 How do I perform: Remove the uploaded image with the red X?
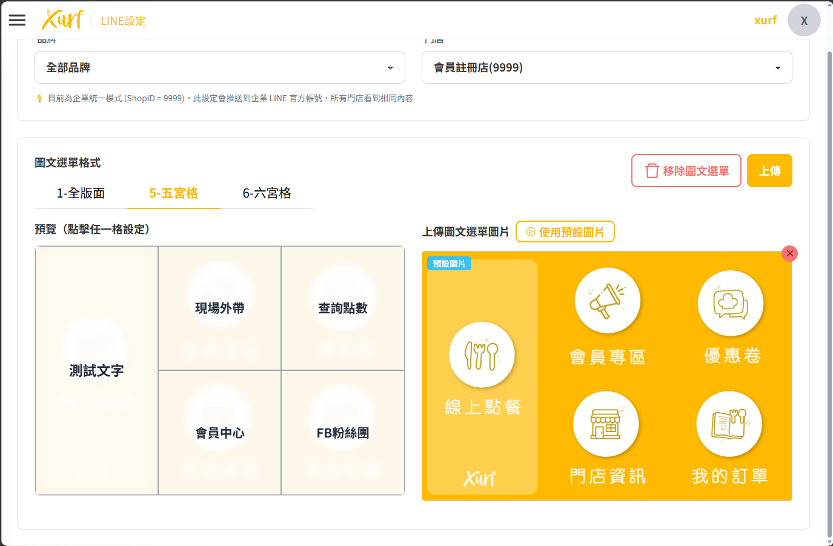pyautogui.click(x=789, y=253)
